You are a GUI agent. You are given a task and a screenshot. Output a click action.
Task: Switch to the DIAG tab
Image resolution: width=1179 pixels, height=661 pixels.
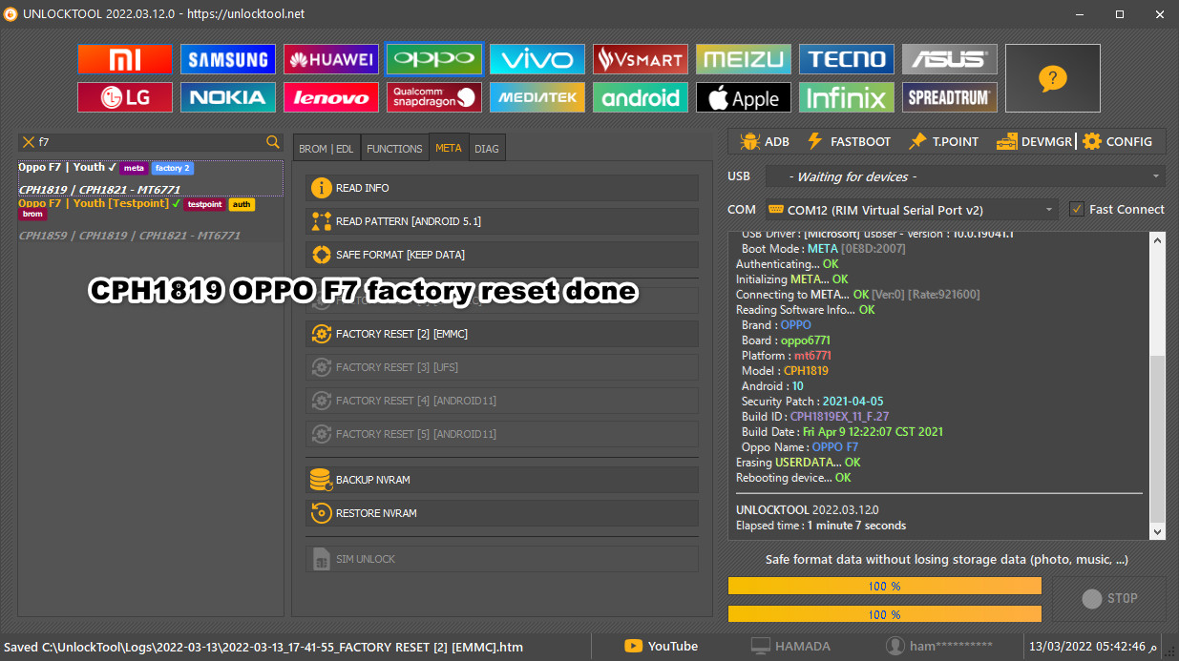pyautogui.click(x=487, y=149)
